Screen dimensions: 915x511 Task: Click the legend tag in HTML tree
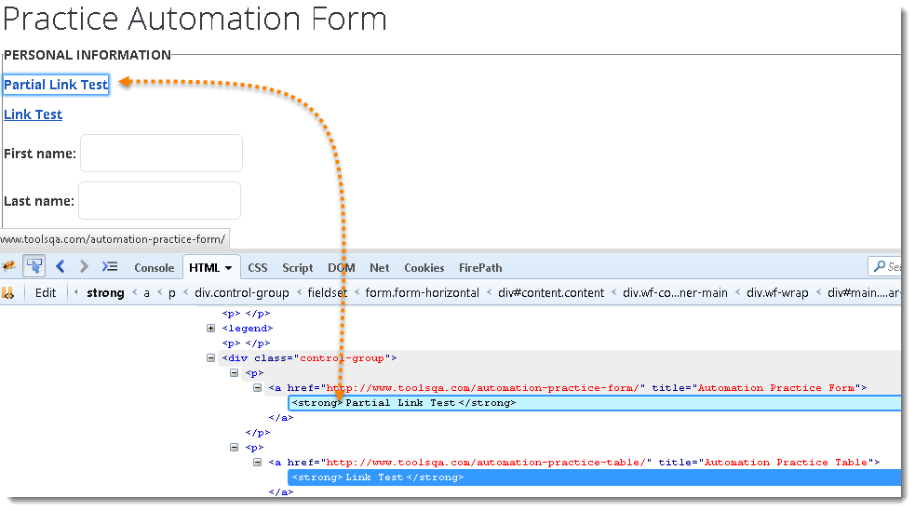coord(248,329)
